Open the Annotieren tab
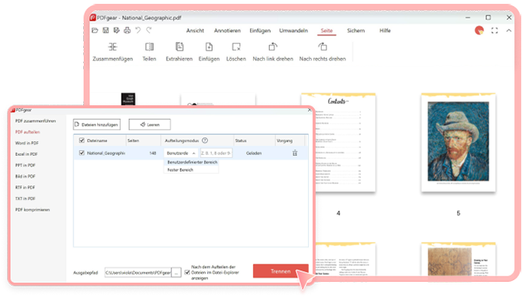 click(x=228, y=31)
